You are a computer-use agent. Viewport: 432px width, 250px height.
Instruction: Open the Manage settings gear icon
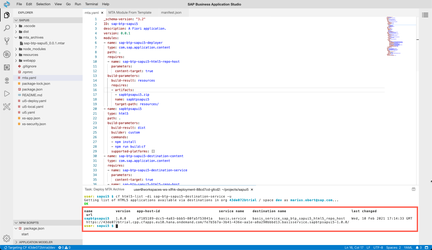(x=7, y=238)
